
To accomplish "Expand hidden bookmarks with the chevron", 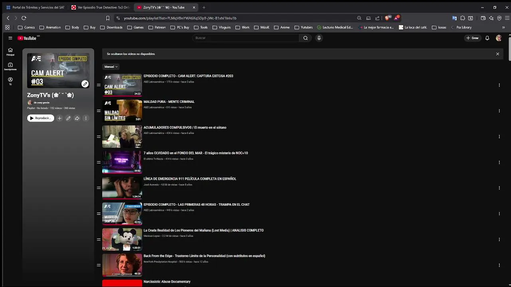I will coord(503,28).
